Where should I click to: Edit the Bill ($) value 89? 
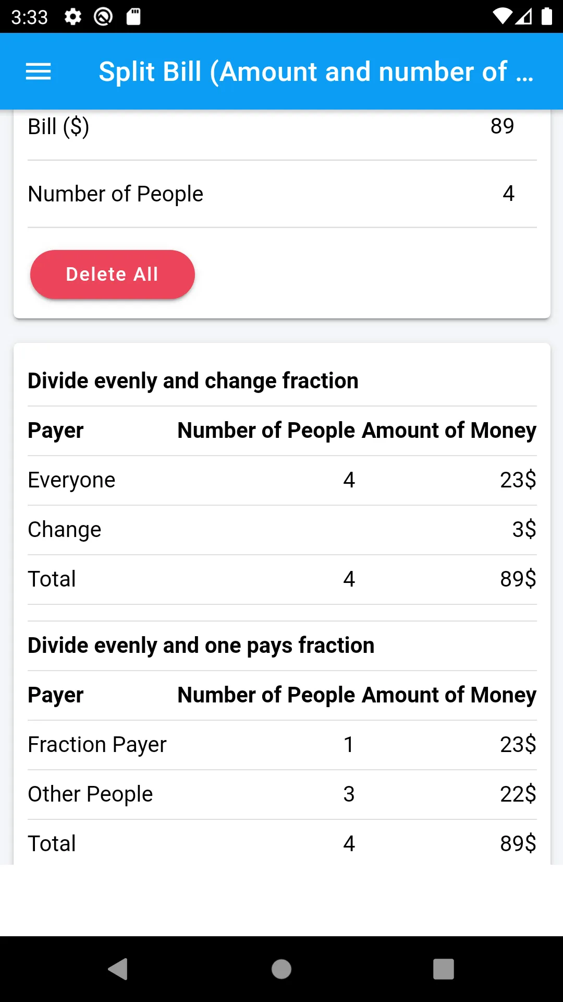click(503, 126)
